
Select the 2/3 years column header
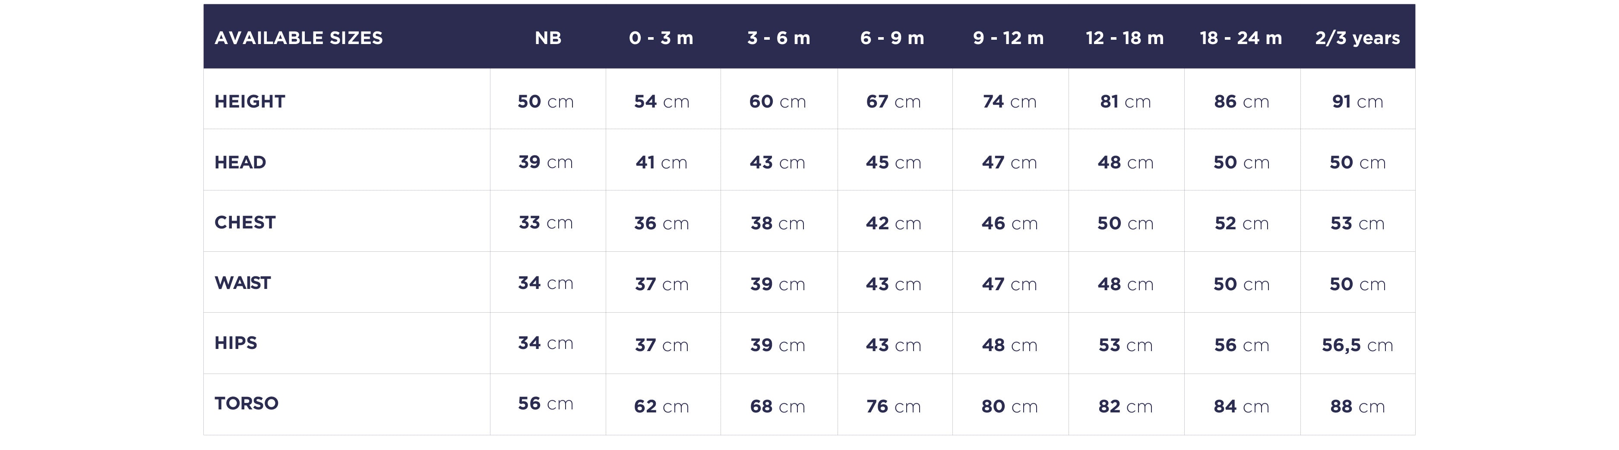(1357, 38)
